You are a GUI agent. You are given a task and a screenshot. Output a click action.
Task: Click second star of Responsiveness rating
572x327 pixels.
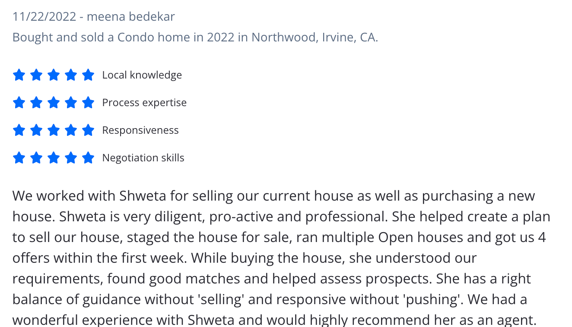(36, 130)
